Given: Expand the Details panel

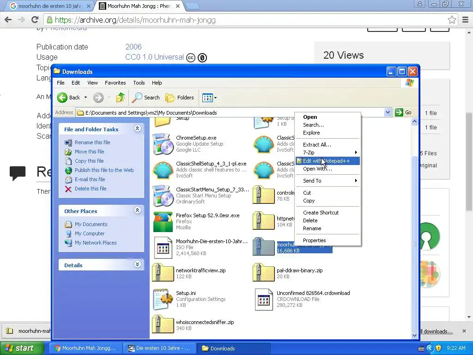Looking at the screenshot, I should 137,264.
